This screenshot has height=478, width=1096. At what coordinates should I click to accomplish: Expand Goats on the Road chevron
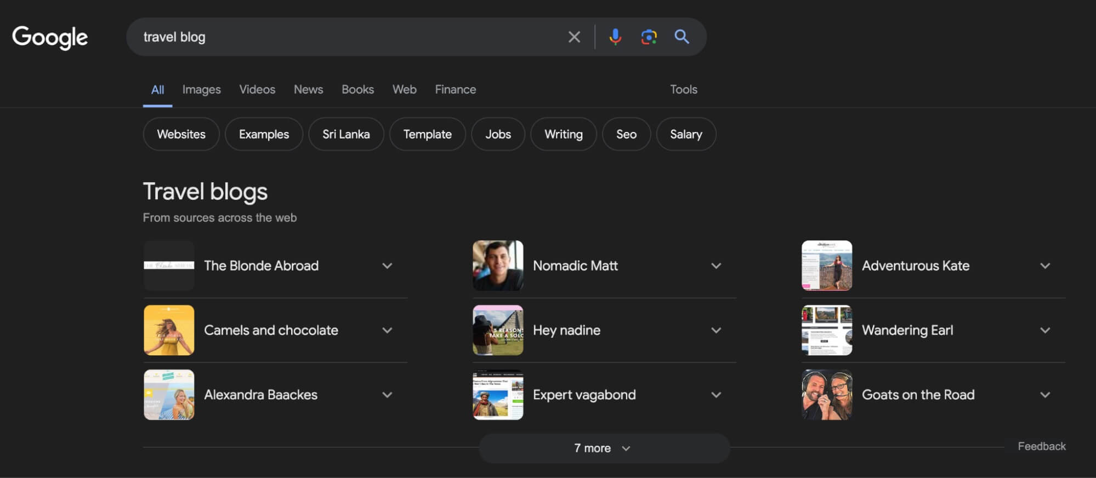1045,395
